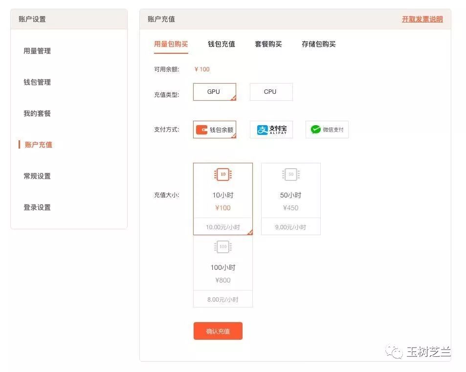Select CPU as the recharge type
Image resolution: width=466 pixels, height=372 pixels.
[271, 91]
